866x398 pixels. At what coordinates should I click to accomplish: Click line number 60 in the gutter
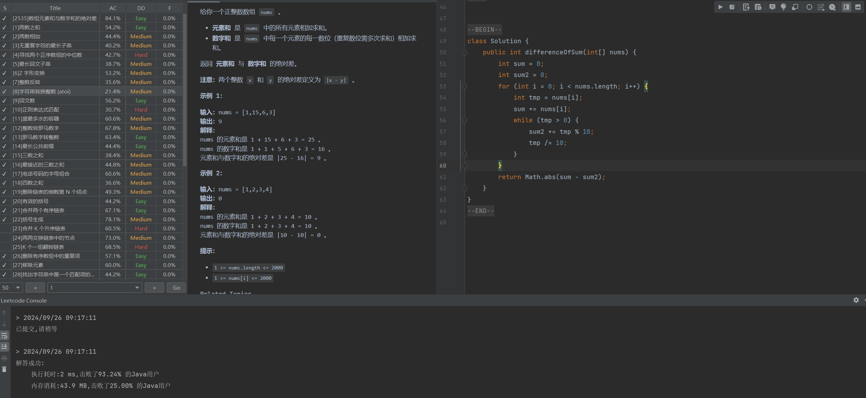point(443,166)
